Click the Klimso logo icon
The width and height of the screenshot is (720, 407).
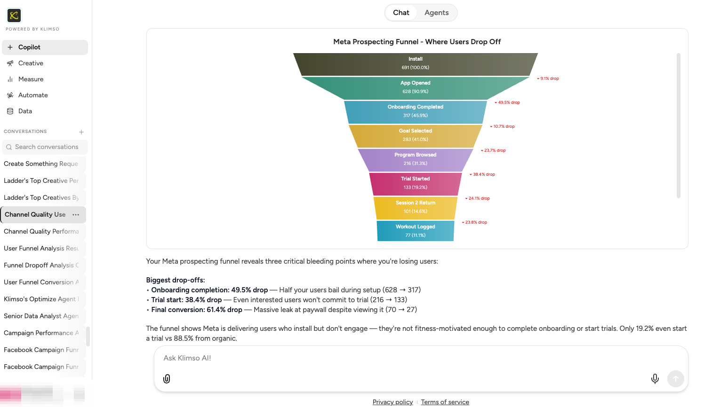[14, 16]
